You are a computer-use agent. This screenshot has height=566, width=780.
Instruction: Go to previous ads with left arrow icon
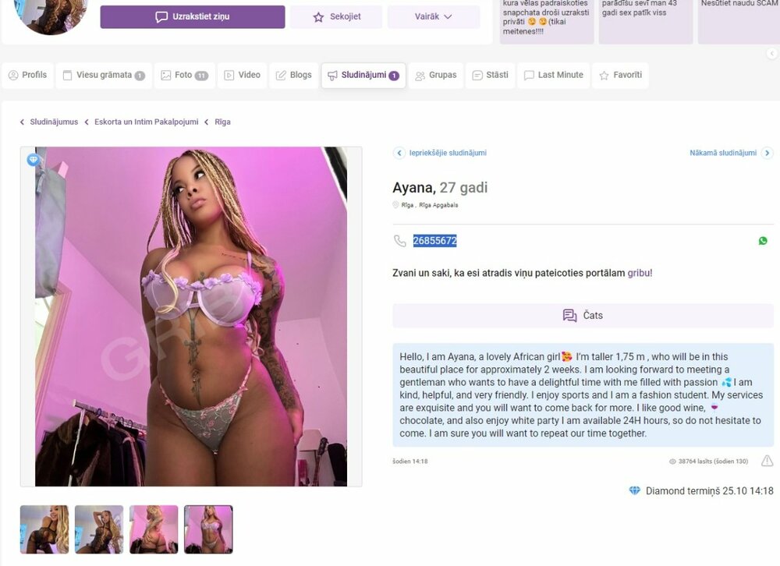click(399, 153)
